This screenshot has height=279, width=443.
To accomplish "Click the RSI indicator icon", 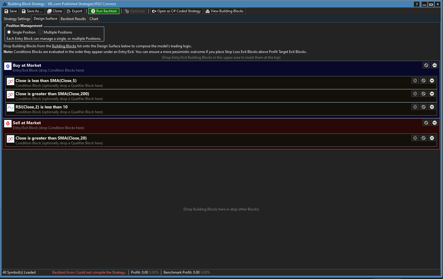I will pyautogui.click(x=10, y=108).
